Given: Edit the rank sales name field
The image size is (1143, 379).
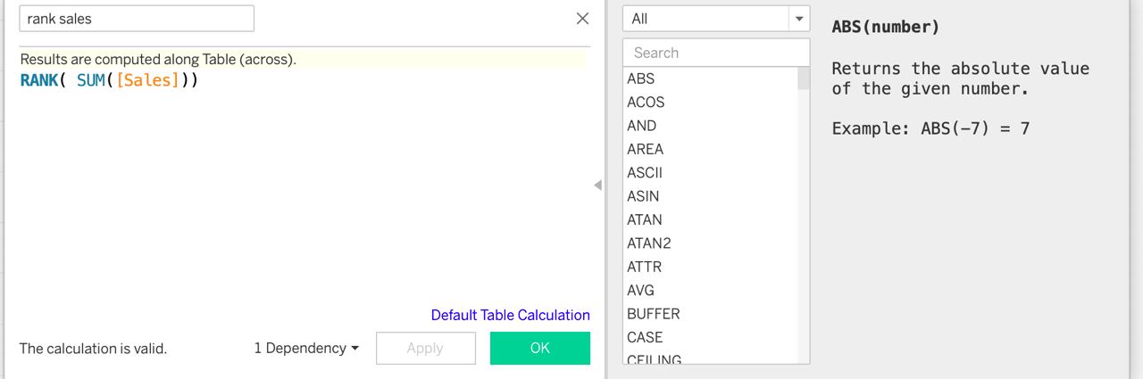Looking at the screenshot, I should 137,18.
